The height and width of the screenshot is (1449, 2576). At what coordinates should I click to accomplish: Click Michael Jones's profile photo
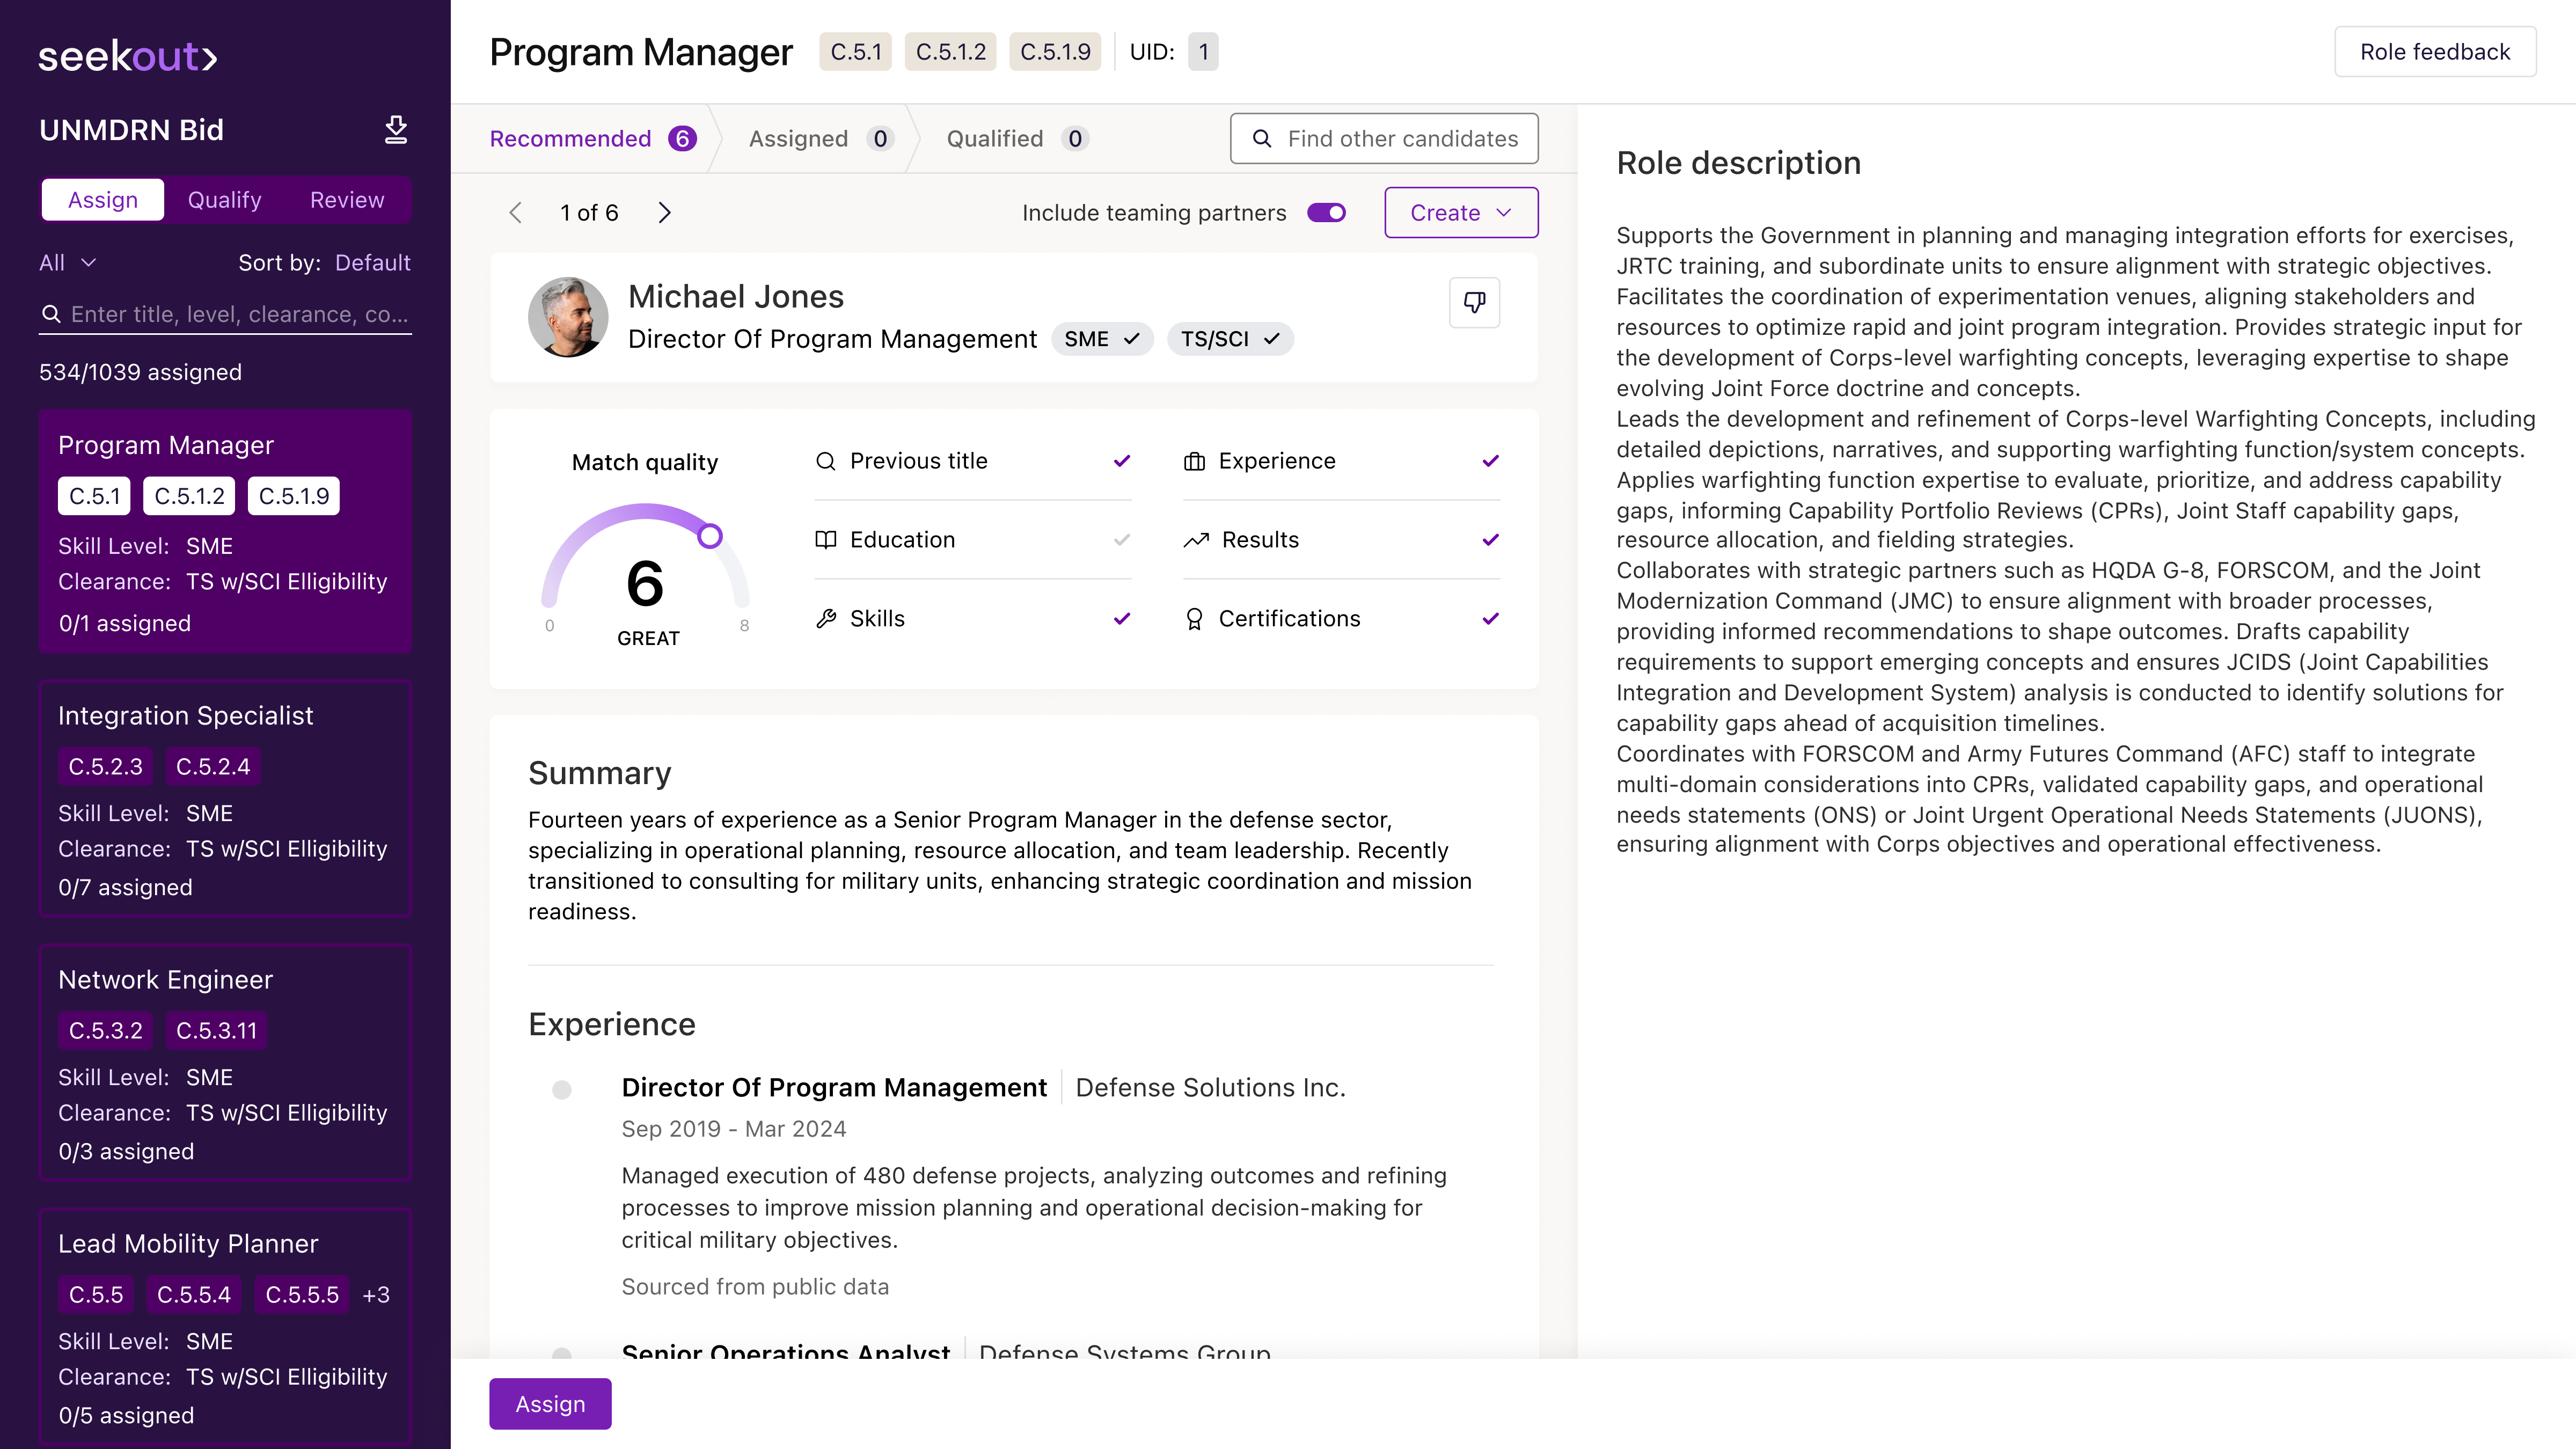[568, 317]
